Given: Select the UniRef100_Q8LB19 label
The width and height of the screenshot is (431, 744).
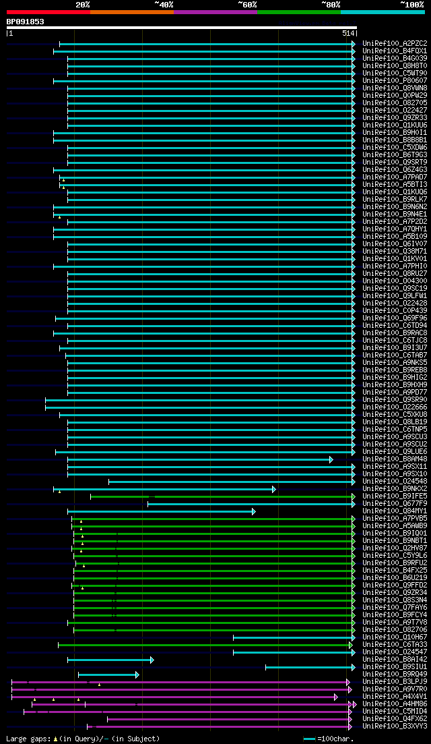Looking at the screenshot, I should [395, 422].
